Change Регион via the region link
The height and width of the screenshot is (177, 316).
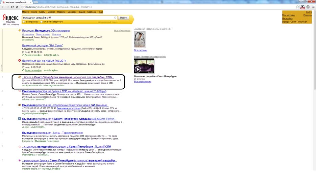(x=286, y=22)
